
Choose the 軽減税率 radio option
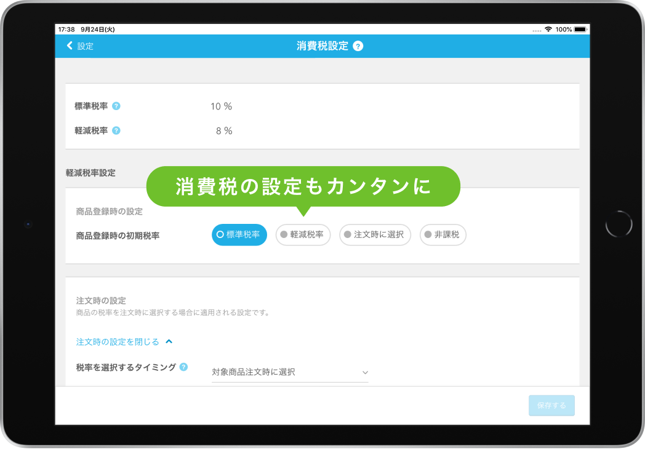[x=303, y=234]
